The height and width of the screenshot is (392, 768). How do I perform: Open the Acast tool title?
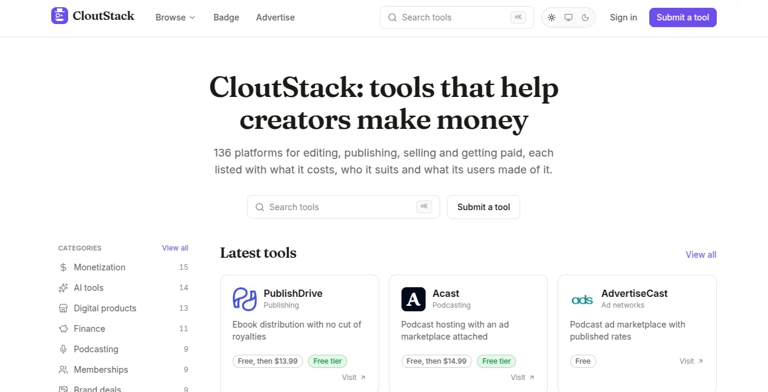tap(446, 293)
